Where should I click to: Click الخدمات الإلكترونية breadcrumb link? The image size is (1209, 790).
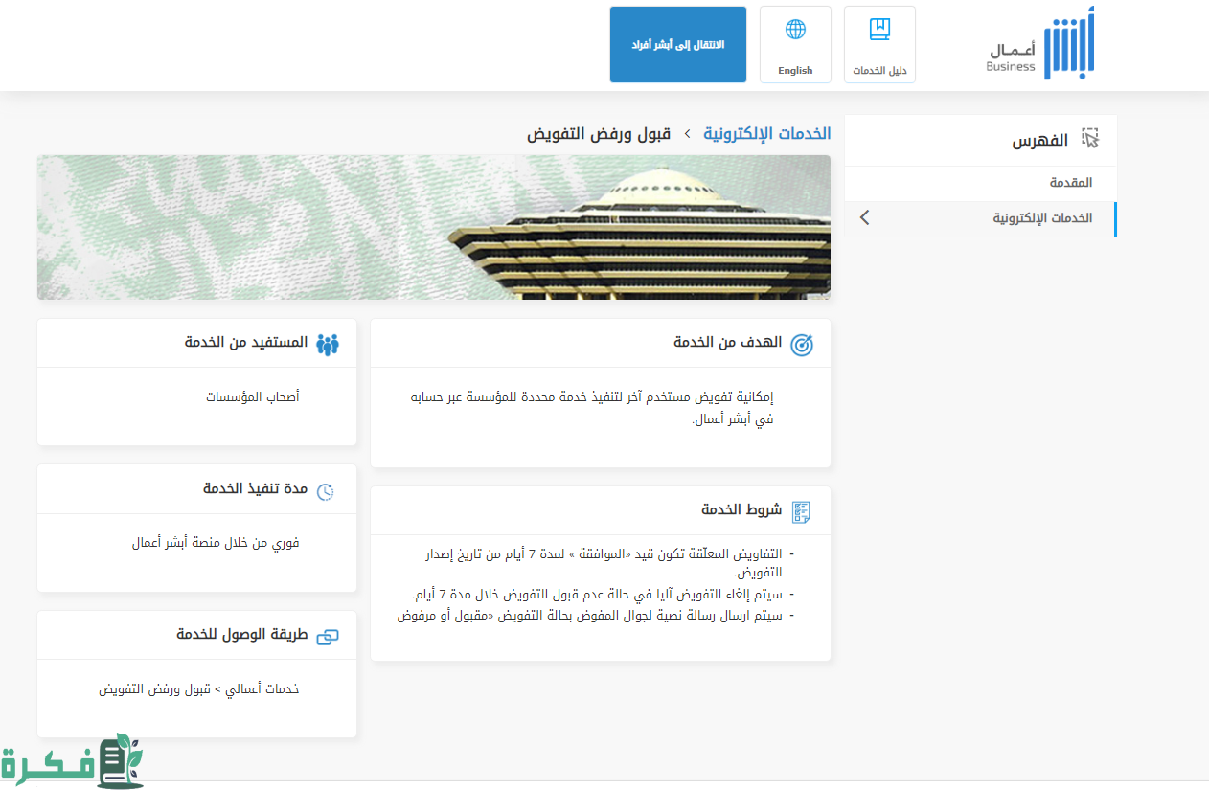coord(767,133)
